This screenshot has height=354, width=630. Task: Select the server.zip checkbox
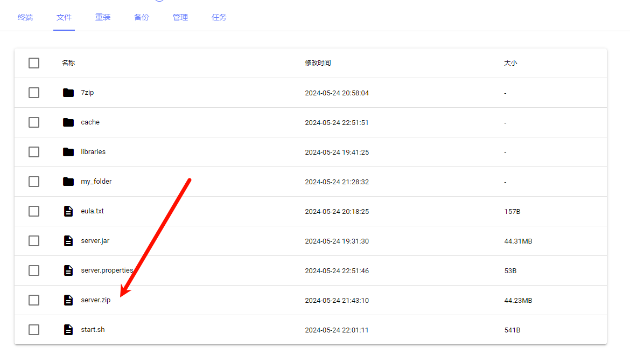point(34,300)
